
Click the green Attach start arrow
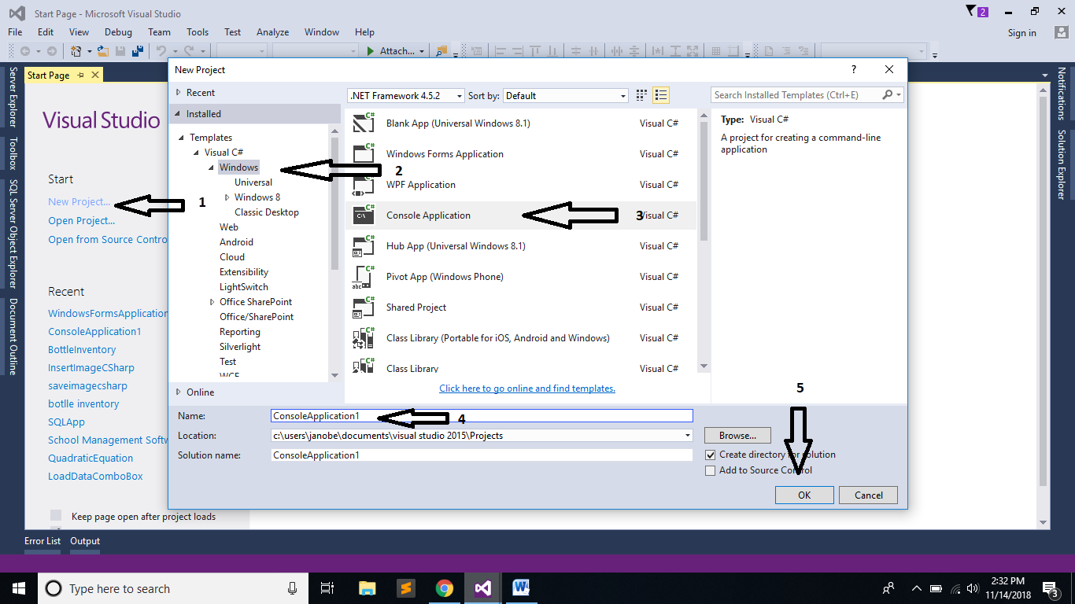click(x=371, y=51)
